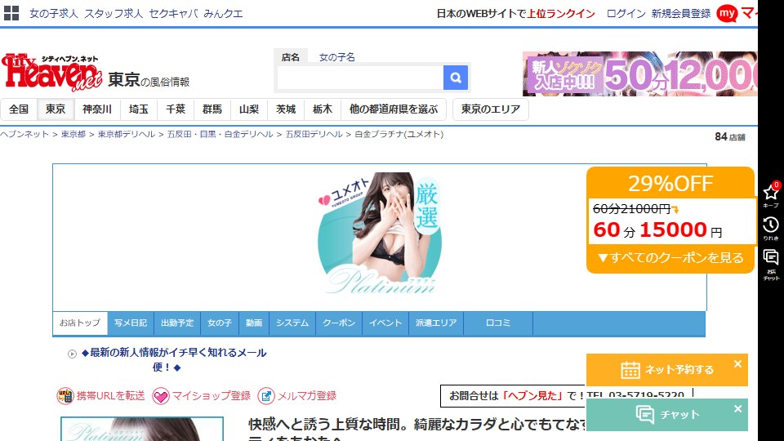Open the システム shop tab

click(292, 323)
